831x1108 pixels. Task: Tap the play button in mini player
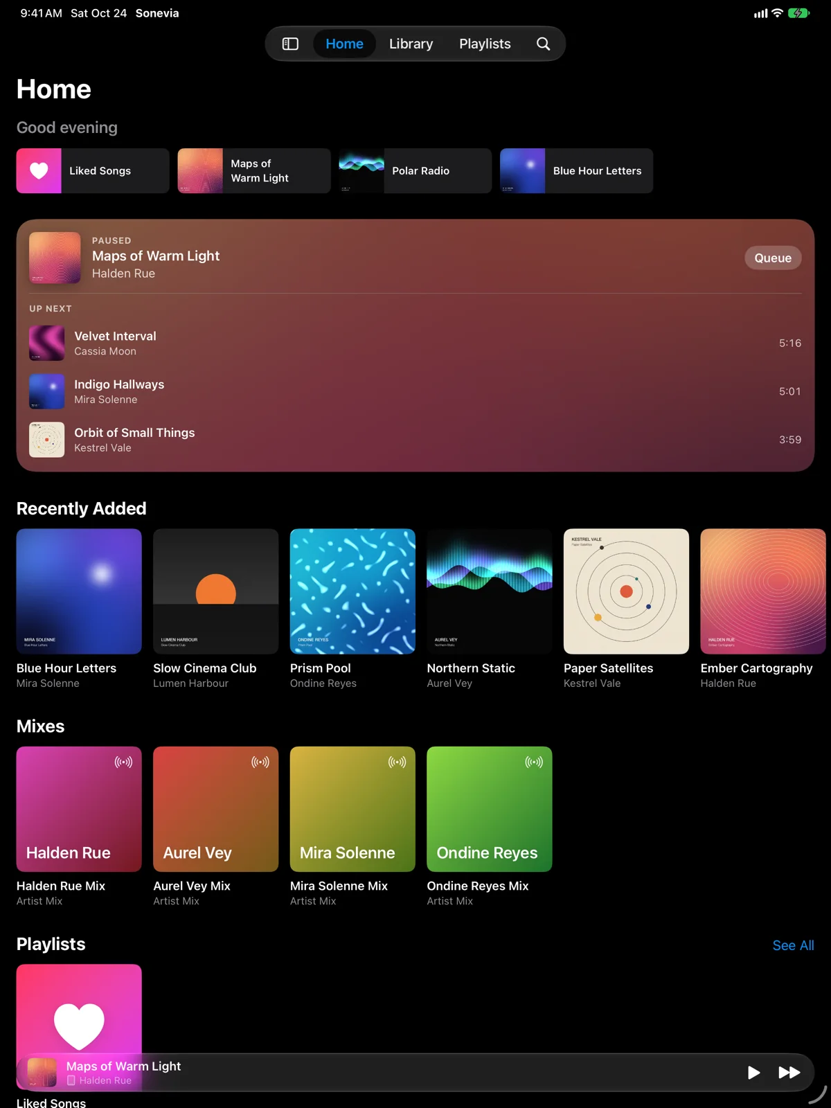(x=753, y=1073)
